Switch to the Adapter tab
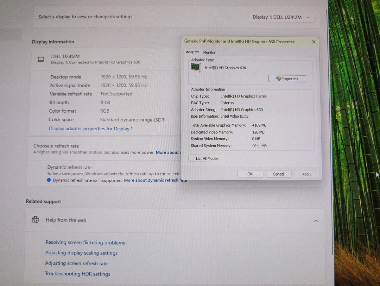The height and width of the screenshot is (286, 380). click(x=192, y=52)
